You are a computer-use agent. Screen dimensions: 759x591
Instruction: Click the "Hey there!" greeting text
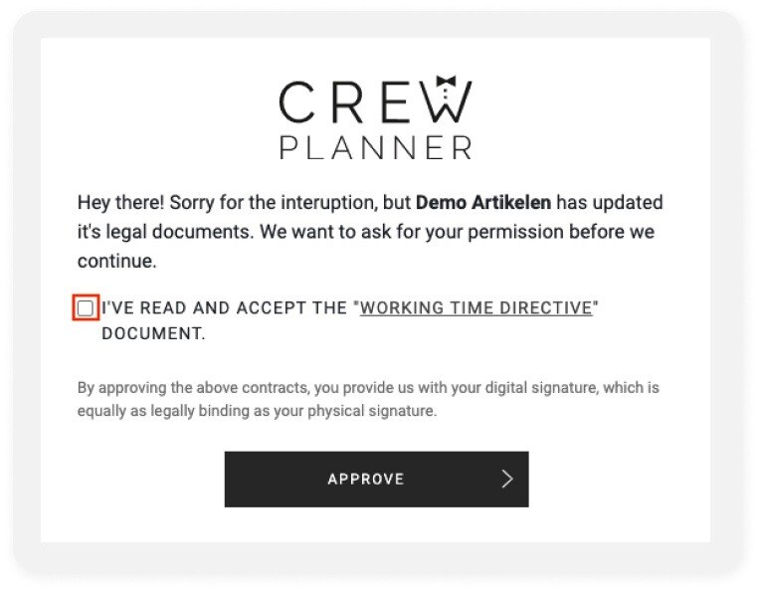point(117,203)
